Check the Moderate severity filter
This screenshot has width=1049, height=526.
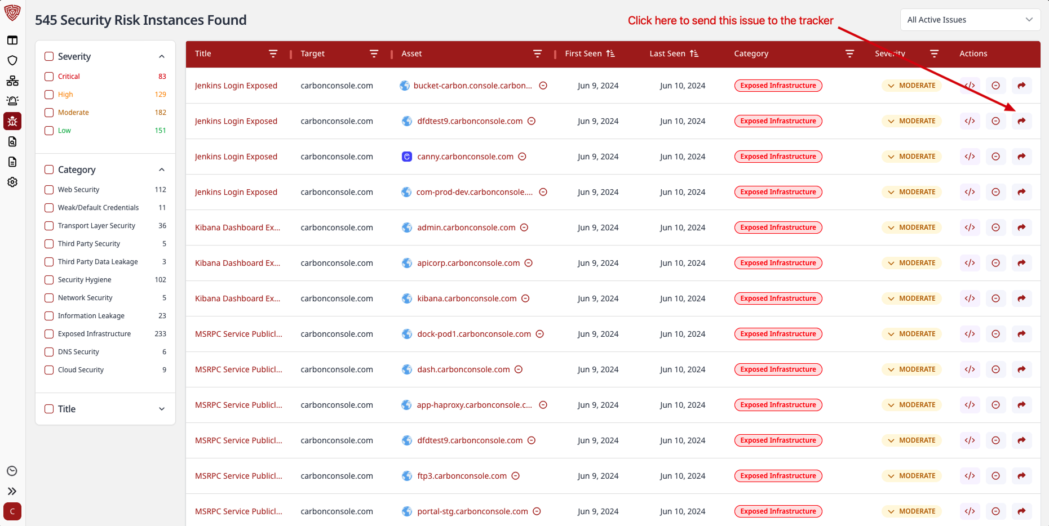tap(49, 113)
